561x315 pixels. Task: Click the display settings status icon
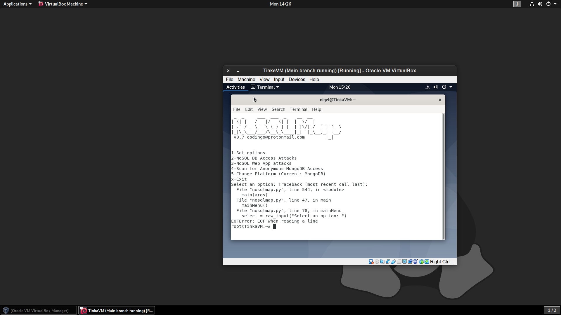click(x=404, y=262)
